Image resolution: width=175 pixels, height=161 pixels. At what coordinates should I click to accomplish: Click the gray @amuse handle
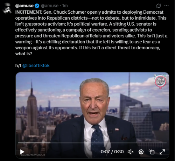(x=50, y=6)
